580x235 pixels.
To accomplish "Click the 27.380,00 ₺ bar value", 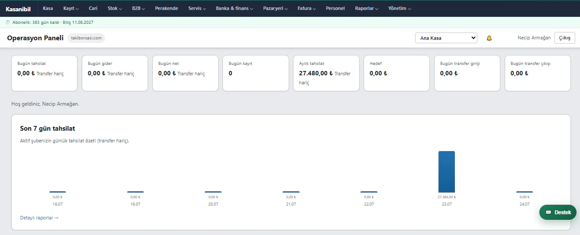I will 447,197.
